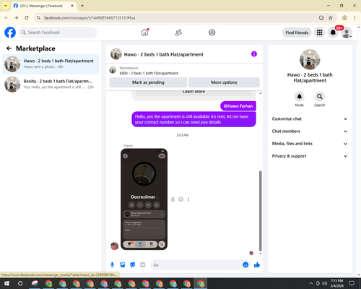Click the back arrow beside Marketplace
This screenshot has width=361, height=289.
(9, 48)
